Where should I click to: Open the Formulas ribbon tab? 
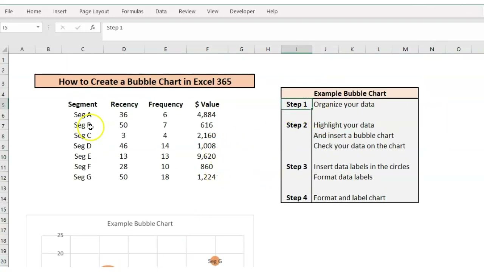pyautogui.click(x=132, y=11)
